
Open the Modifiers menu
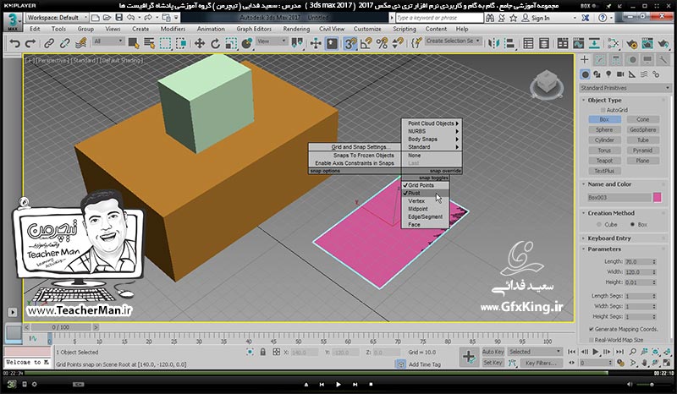pyautogui.click(x=173, y=29)
